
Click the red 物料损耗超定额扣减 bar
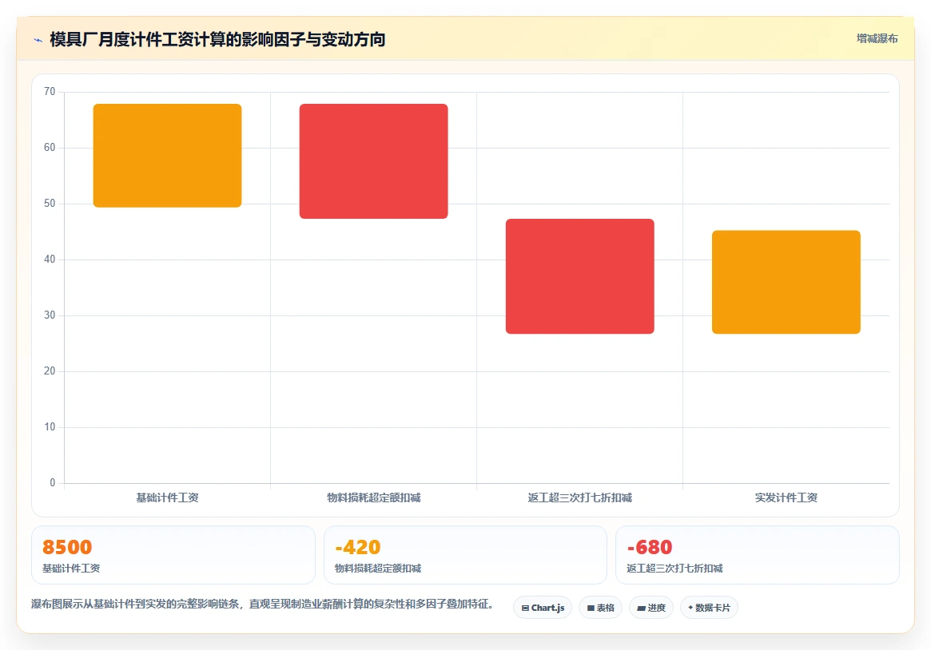[x=373, y=161]
